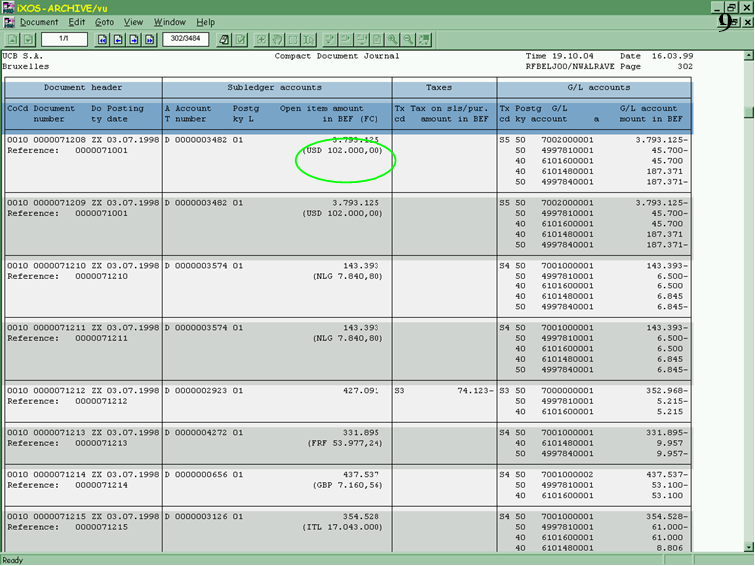Screen dimensions: 755x566
Task: Click the right magnifier zoom icon
Action: 409,40
